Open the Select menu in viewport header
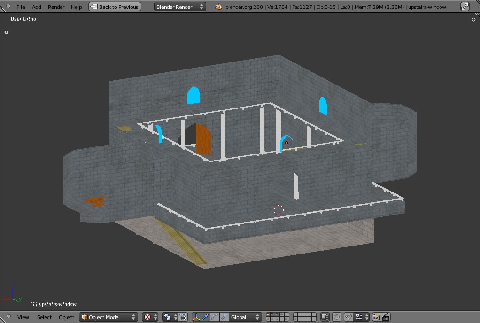 (44, 317)
